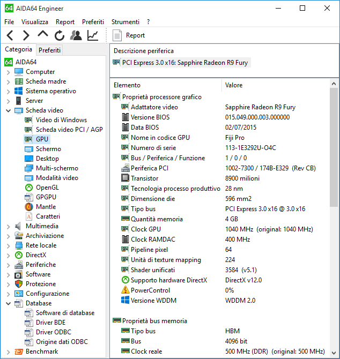Open the Strumenti menu
This screenshot has width=340, height=359.
tap(125, 22)
